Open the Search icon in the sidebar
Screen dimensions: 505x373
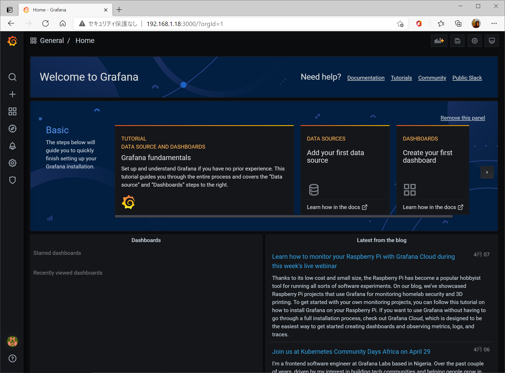[x=12, y=77]
